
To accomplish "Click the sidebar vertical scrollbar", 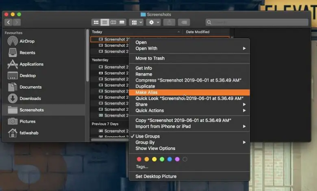I will point(87,56).
